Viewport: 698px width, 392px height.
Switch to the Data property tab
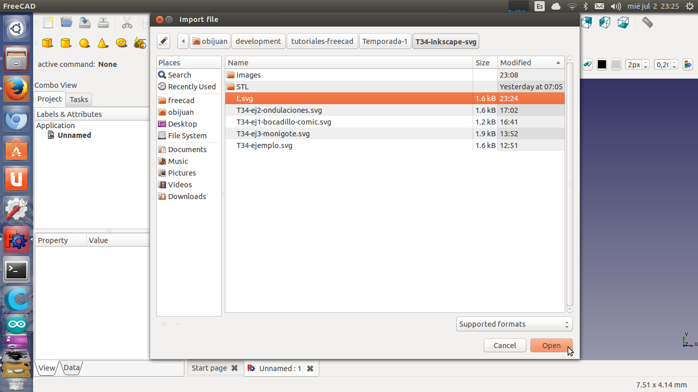[72, 367]
